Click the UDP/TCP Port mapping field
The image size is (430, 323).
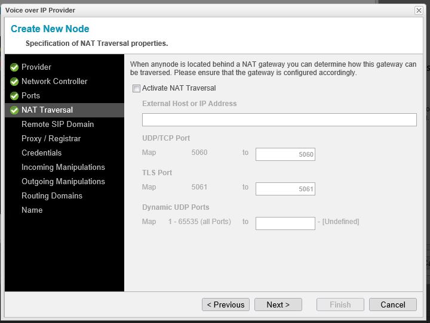[x=285, y=154]
